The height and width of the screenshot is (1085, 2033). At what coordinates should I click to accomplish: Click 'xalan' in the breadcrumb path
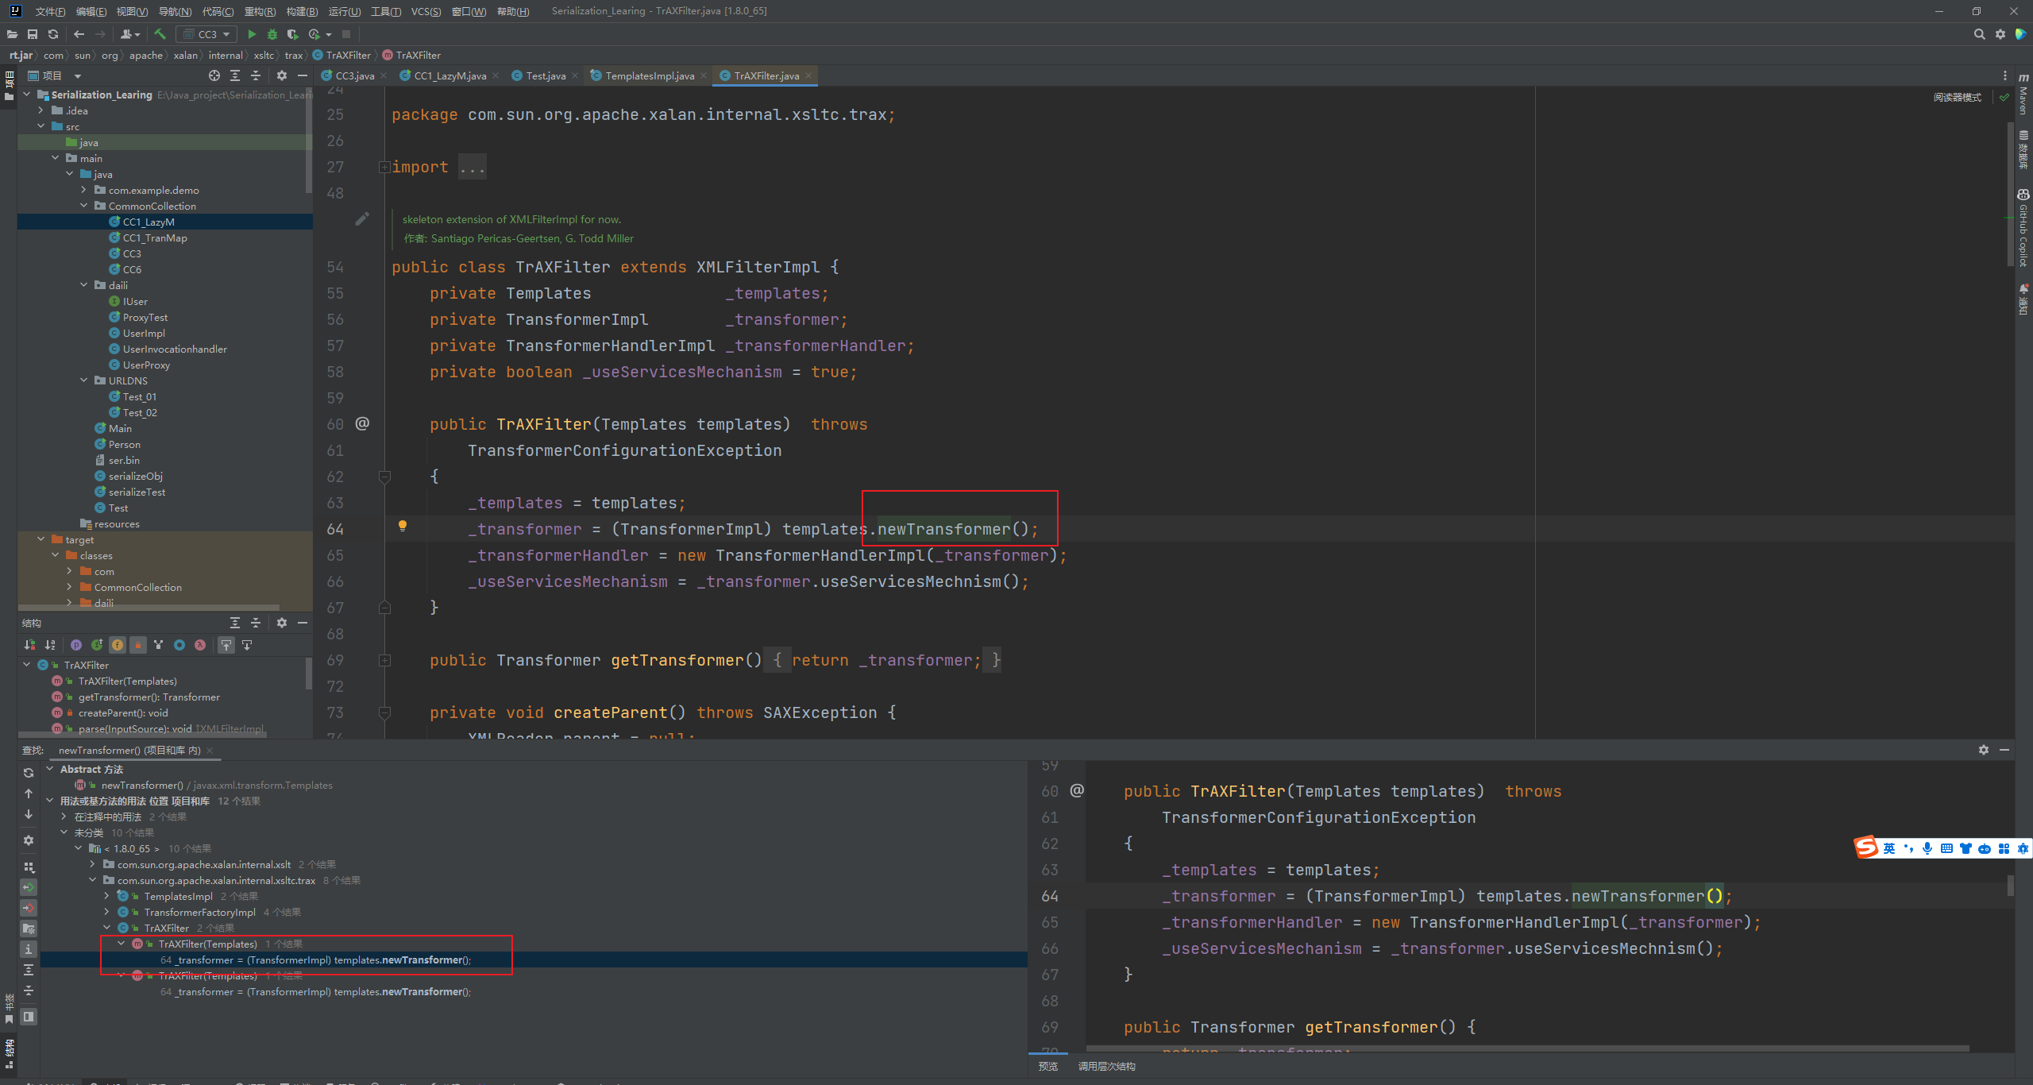pyautogui.click(x=185, y=55)
